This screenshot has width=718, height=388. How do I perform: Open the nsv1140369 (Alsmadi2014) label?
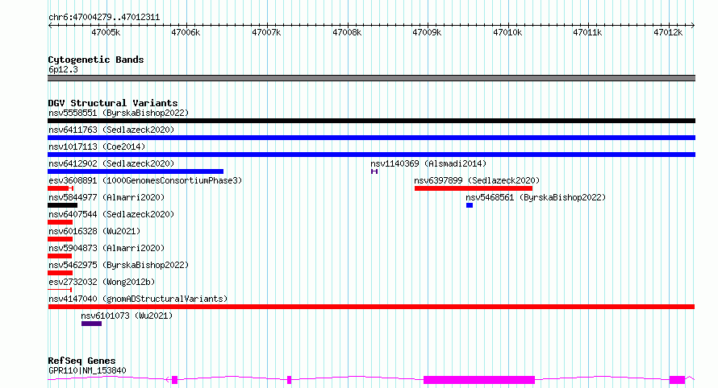(x=428, y=163)
